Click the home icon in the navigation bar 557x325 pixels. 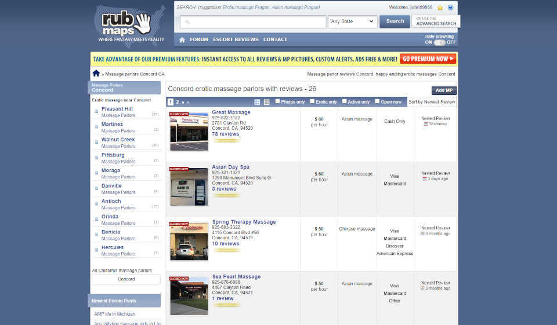click(x=182, y=40)
